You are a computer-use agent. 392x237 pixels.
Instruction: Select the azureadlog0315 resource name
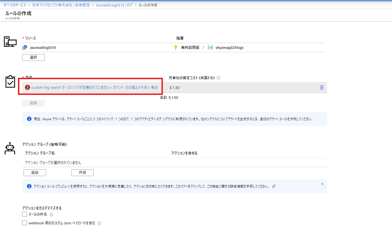[x=43, y=47]
